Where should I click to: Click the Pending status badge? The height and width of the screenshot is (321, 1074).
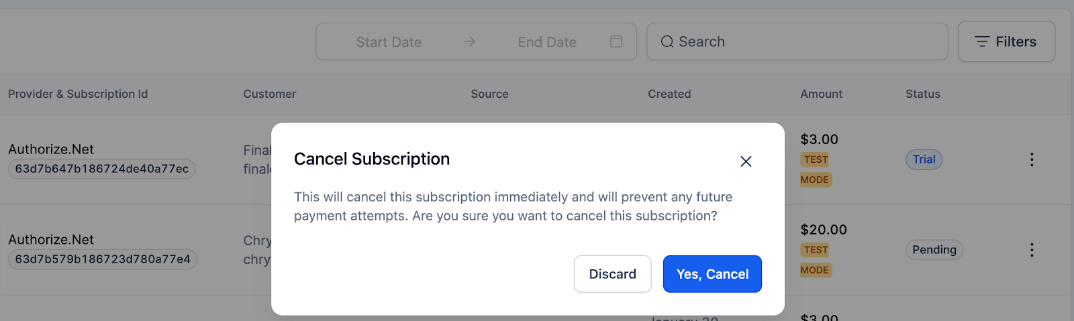point(934,250)
